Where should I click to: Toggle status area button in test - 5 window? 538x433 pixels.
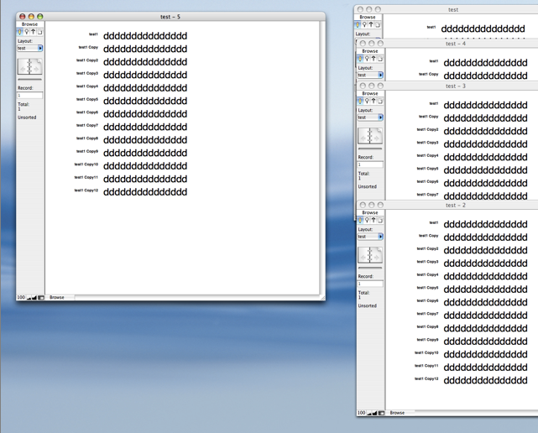click(x=41, y=298)
